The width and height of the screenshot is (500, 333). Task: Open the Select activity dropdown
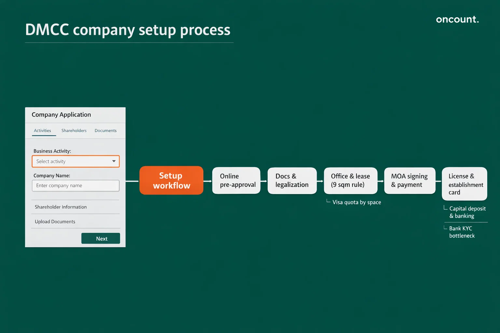coord(76,161)
